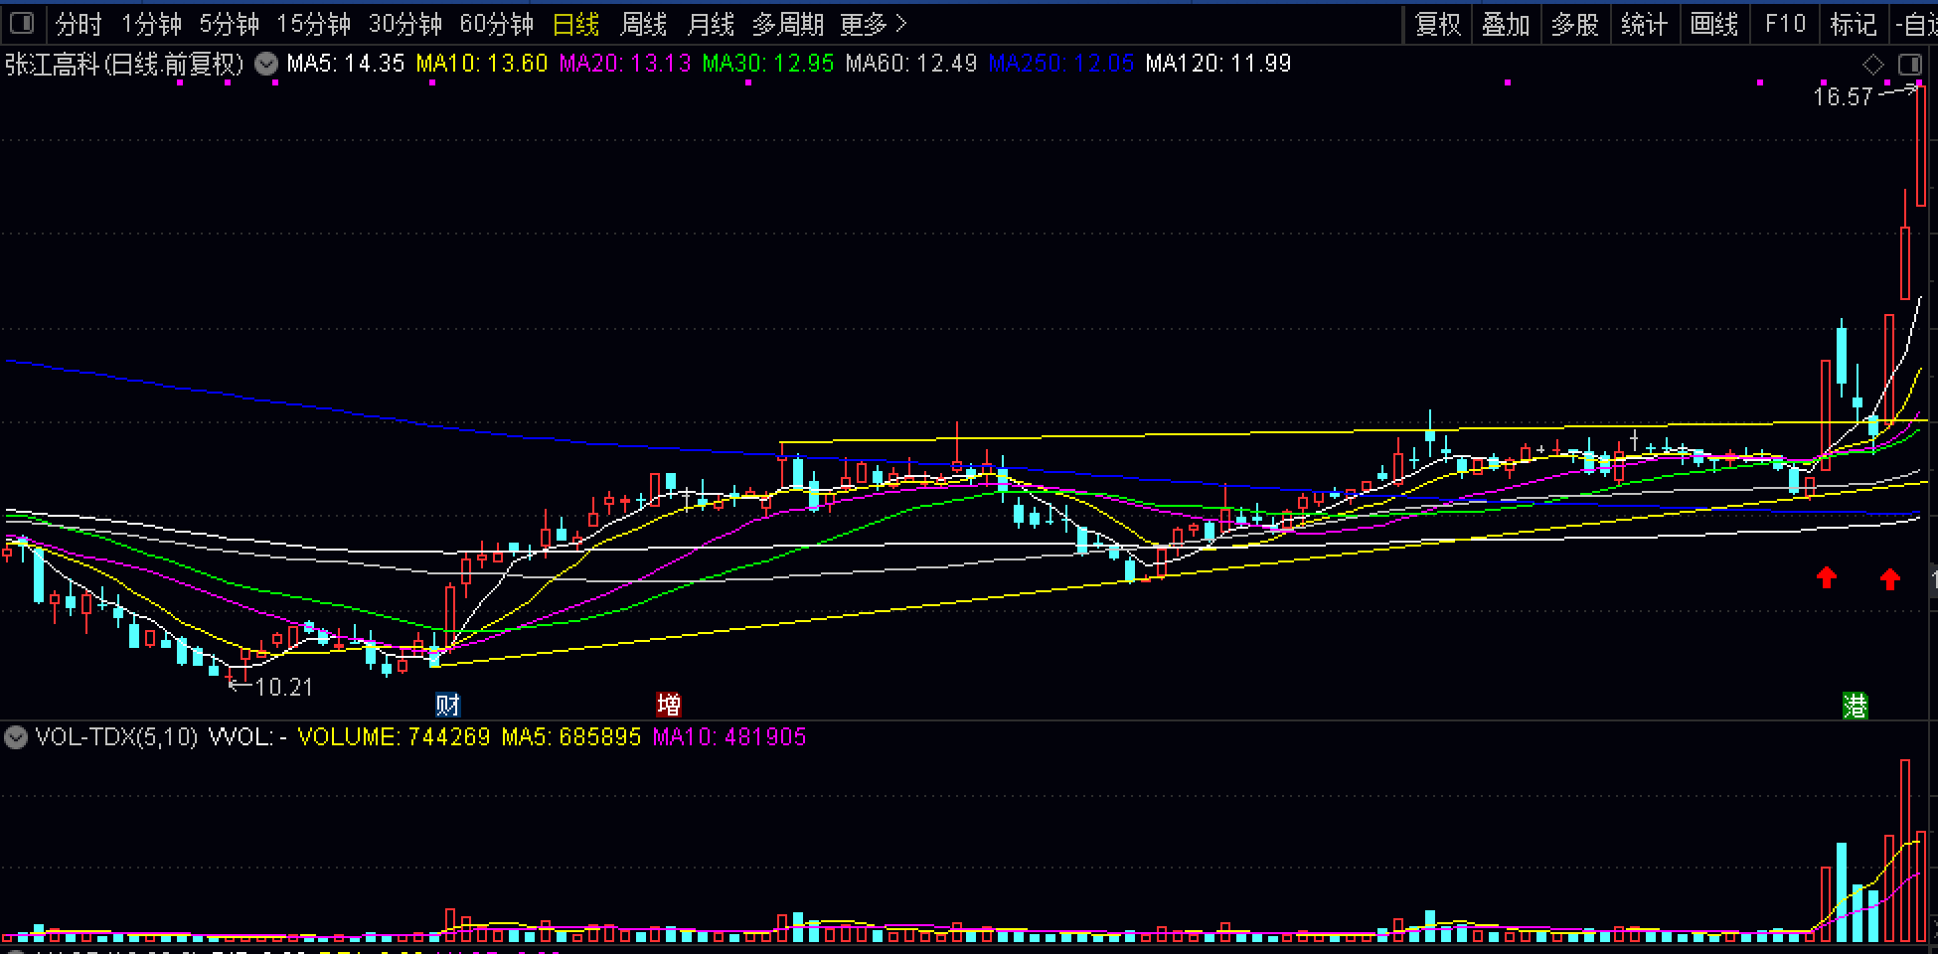Click the MA10: 13.60 label
This screenshot has height=954, width=1938.
(482, 64)
